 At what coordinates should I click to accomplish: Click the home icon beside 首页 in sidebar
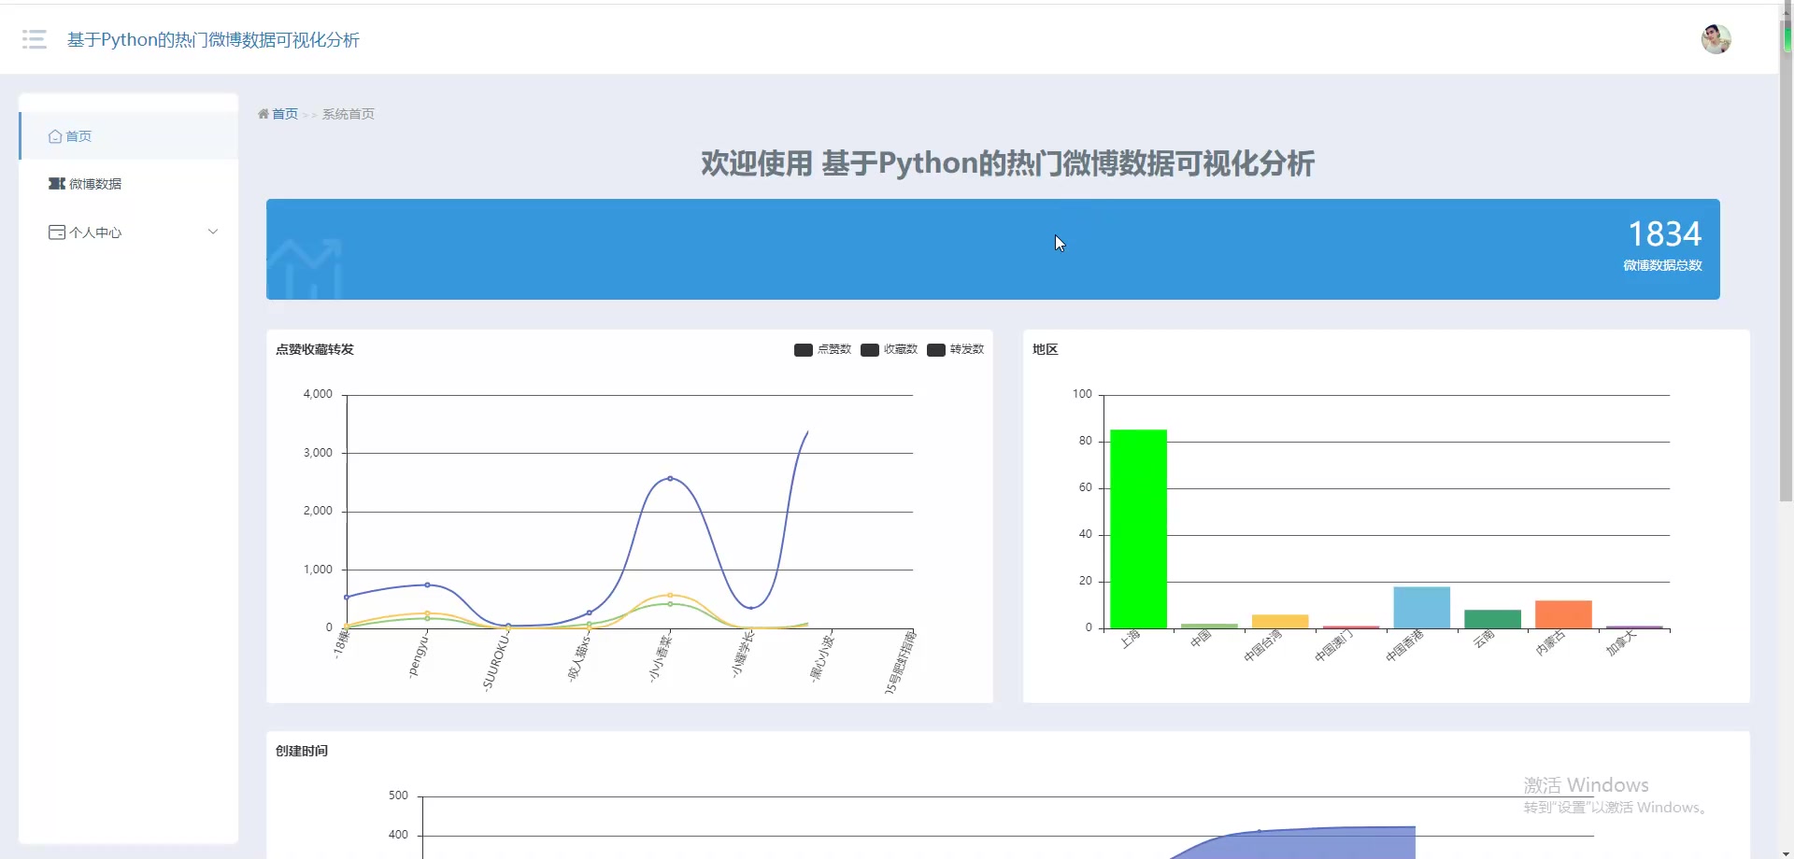(x=55, y=136)
